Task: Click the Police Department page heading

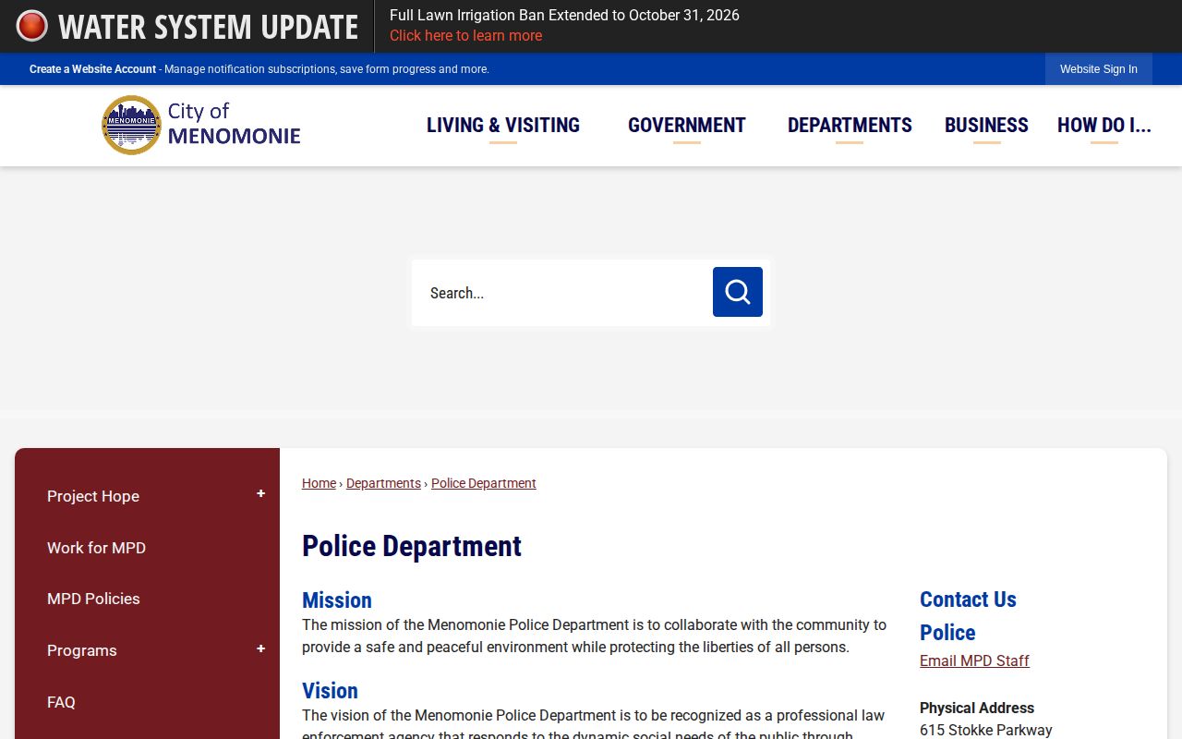Action: coord(412,546)
